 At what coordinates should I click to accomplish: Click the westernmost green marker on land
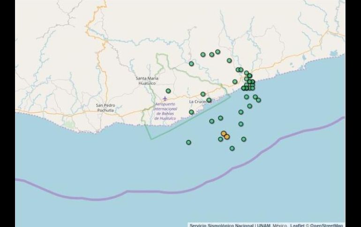pyautogui.click(x=168, y=91)
